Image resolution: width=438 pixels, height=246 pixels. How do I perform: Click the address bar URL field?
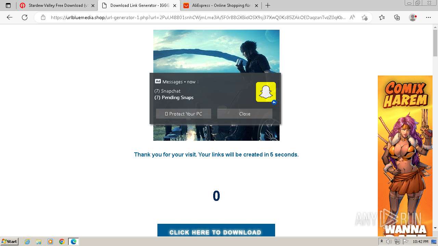click(198, 17)
